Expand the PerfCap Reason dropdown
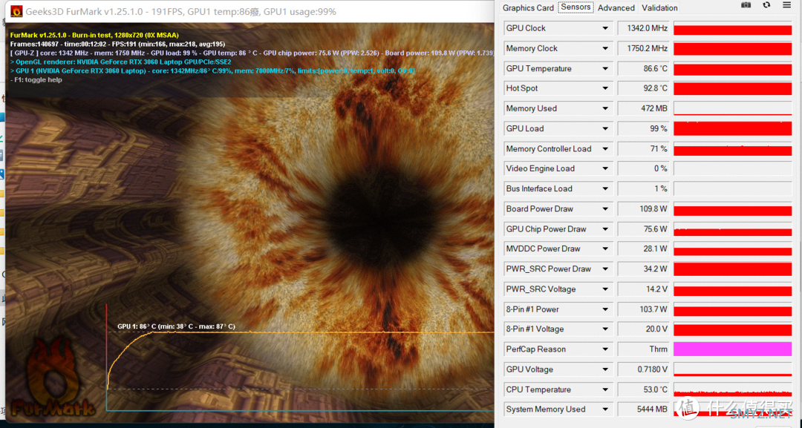The width and height of the screenshot is (802, 428). 605,349
